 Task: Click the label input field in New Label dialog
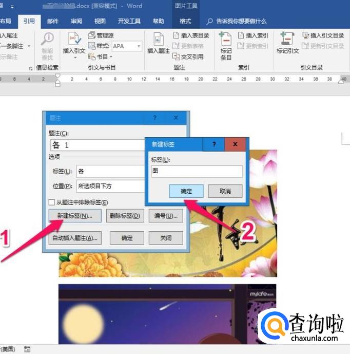pyautogui.click(x=197, y=171)
